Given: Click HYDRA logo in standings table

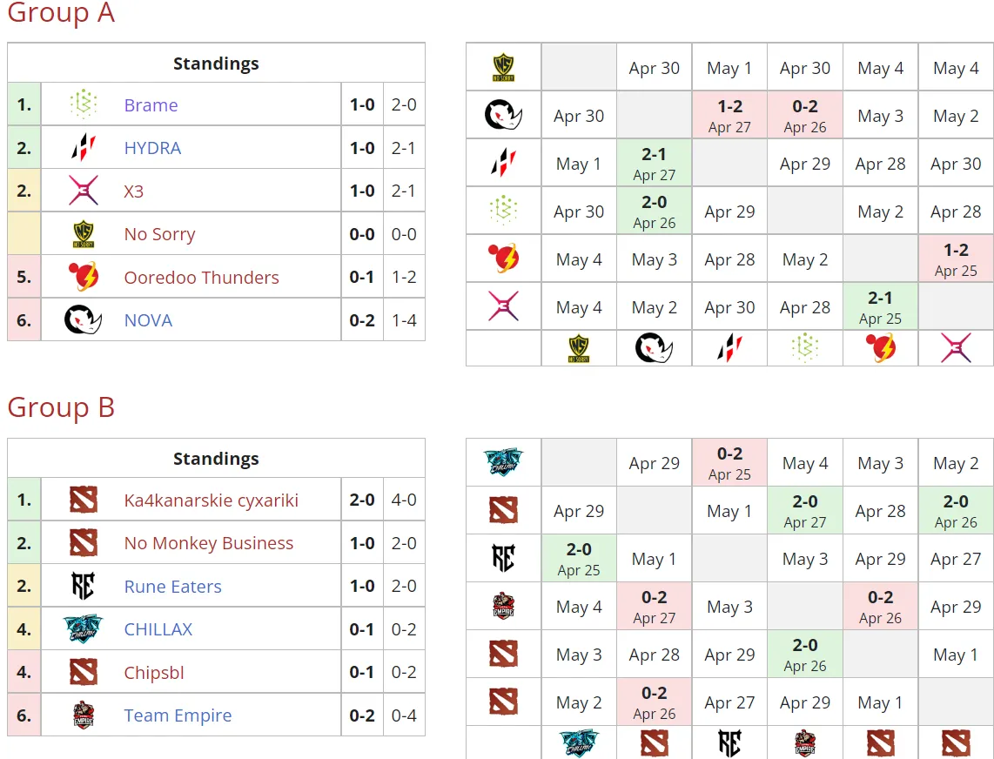Looking at the screenshot, I should click(x=83, y=148).
